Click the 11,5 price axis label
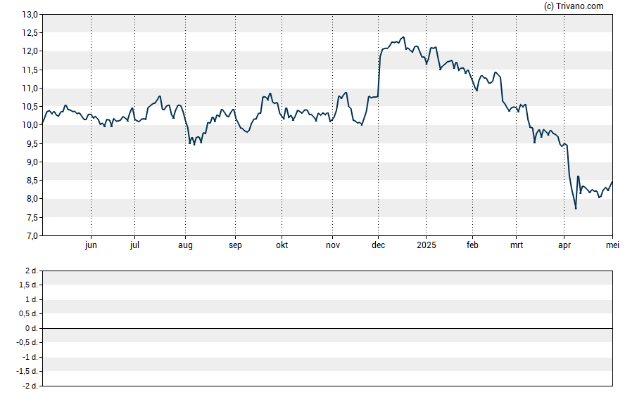The image size is (625, 397). (x=30, y=70)
